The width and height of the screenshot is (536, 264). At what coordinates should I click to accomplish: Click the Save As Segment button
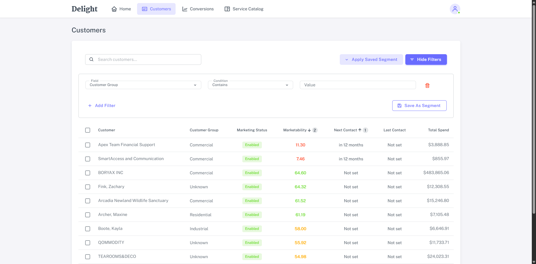click(x=419, y=106)
